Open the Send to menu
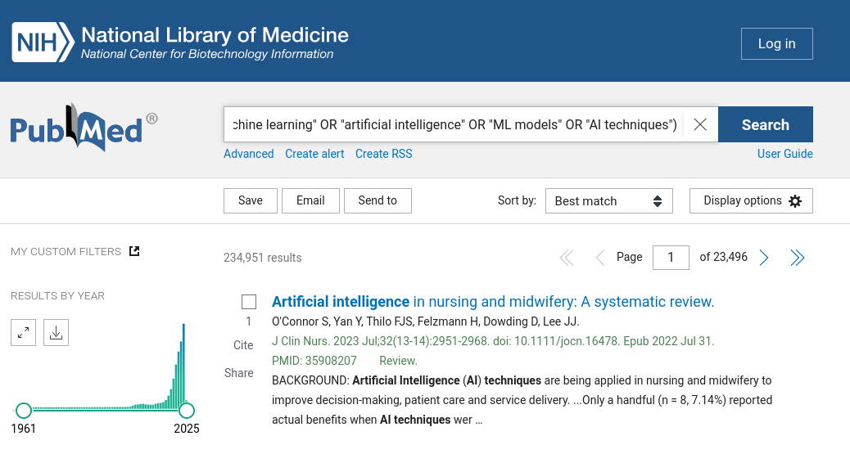 (378, 200)
